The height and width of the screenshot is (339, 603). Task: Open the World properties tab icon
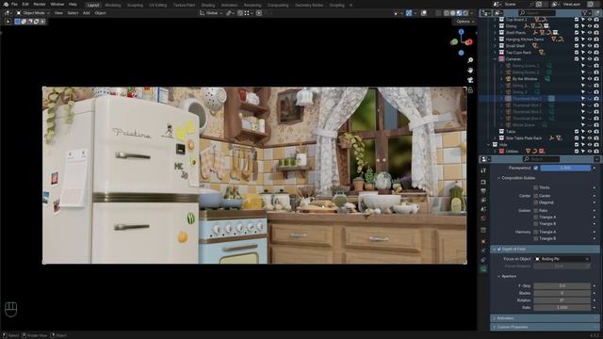pyautogui.click(x=483, y=218)
